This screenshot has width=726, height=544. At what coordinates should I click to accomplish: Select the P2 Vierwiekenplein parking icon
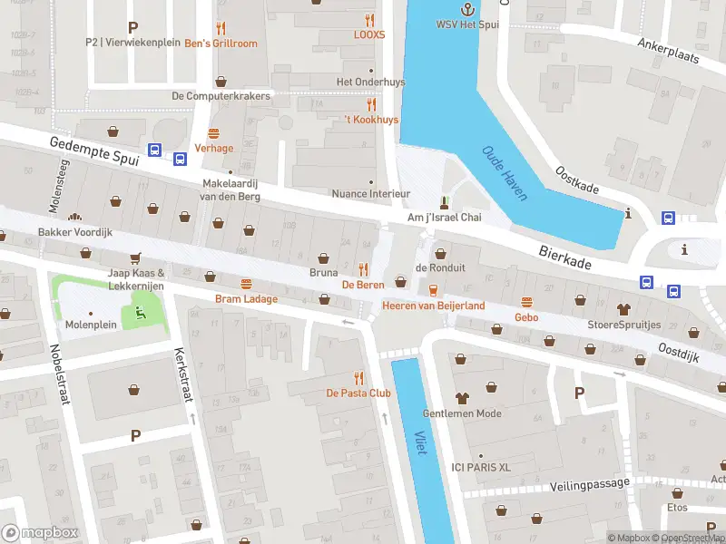point(132,28)
